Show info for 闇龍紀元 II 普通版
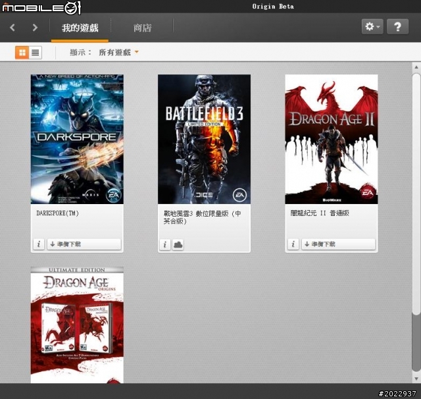Image resolution: width=421 pixels, height=399 pixels. (x=293, y=244)
